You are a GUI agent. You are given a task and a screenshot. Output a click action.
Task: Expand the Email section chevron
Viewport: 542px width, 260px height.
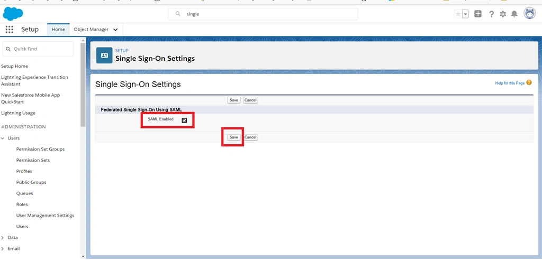pos(3,248)
